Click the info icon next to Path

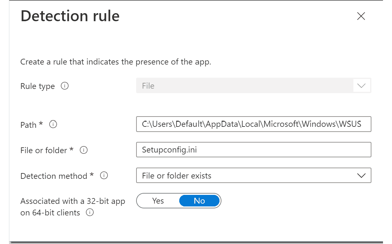pos(53,124)
